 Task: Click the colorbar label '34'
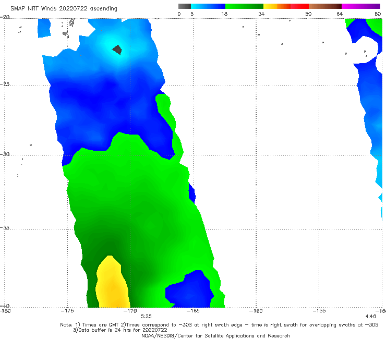261,14
